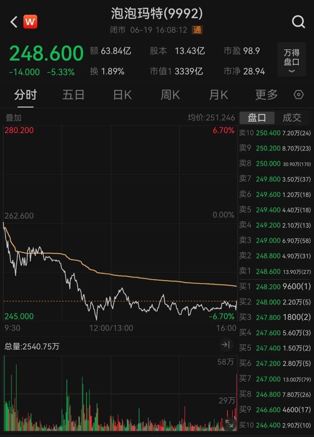Tap the back arrow icon

[14, 22]
